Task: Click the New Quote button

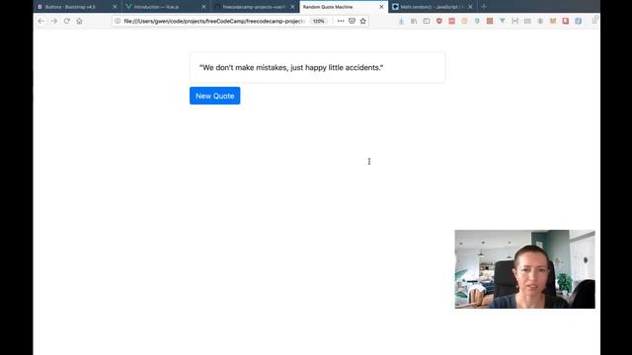Action: 215,96
